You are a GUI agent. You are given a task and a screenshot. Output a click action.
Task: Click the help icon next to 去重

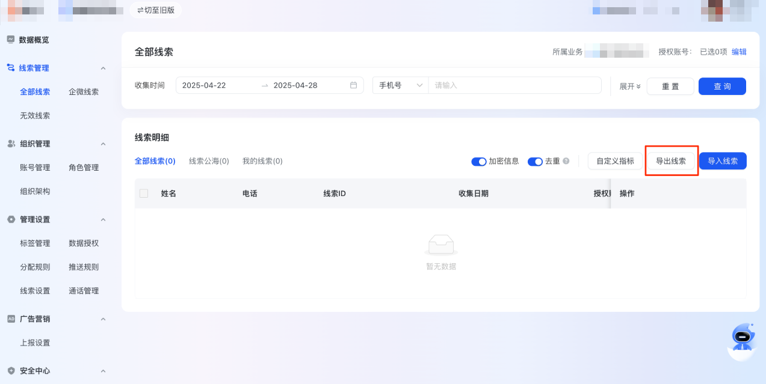point(564,161)
